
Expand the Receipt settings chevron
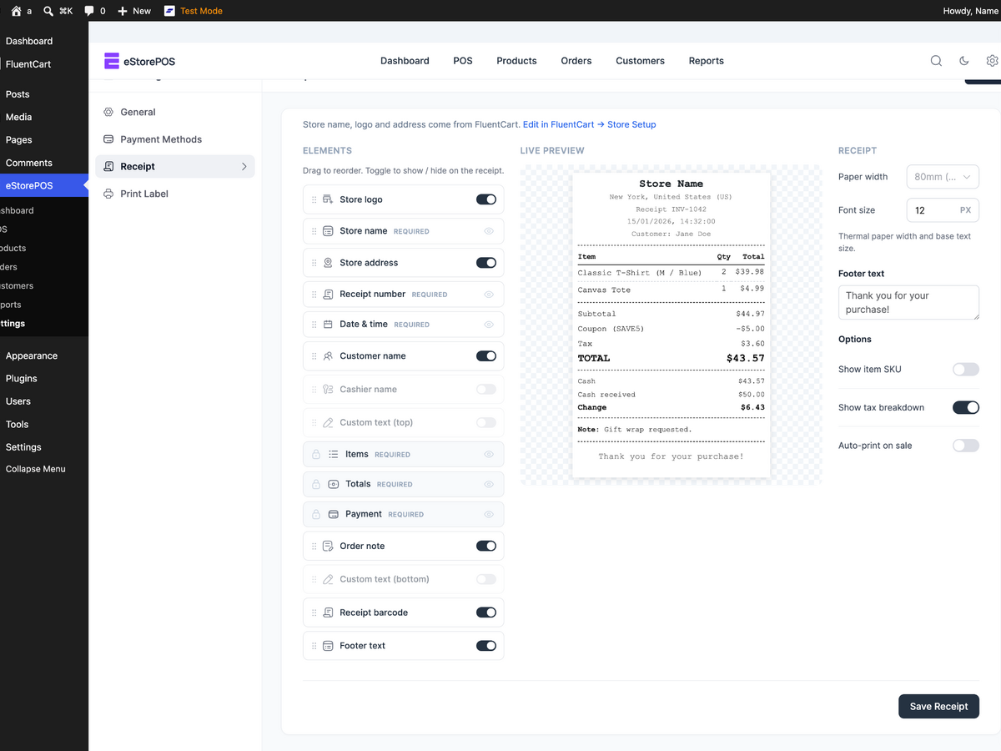tap(244, 167)
